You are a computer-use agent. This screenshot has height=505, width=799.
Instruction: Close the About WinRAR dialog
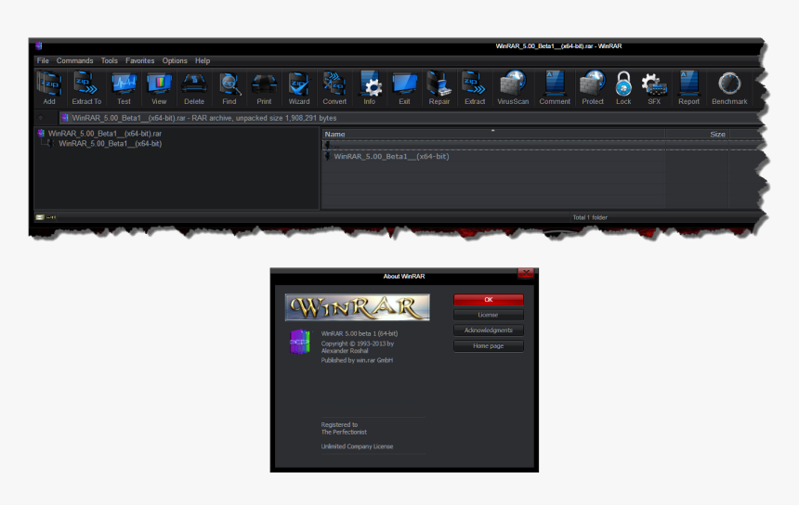[526, 273]
